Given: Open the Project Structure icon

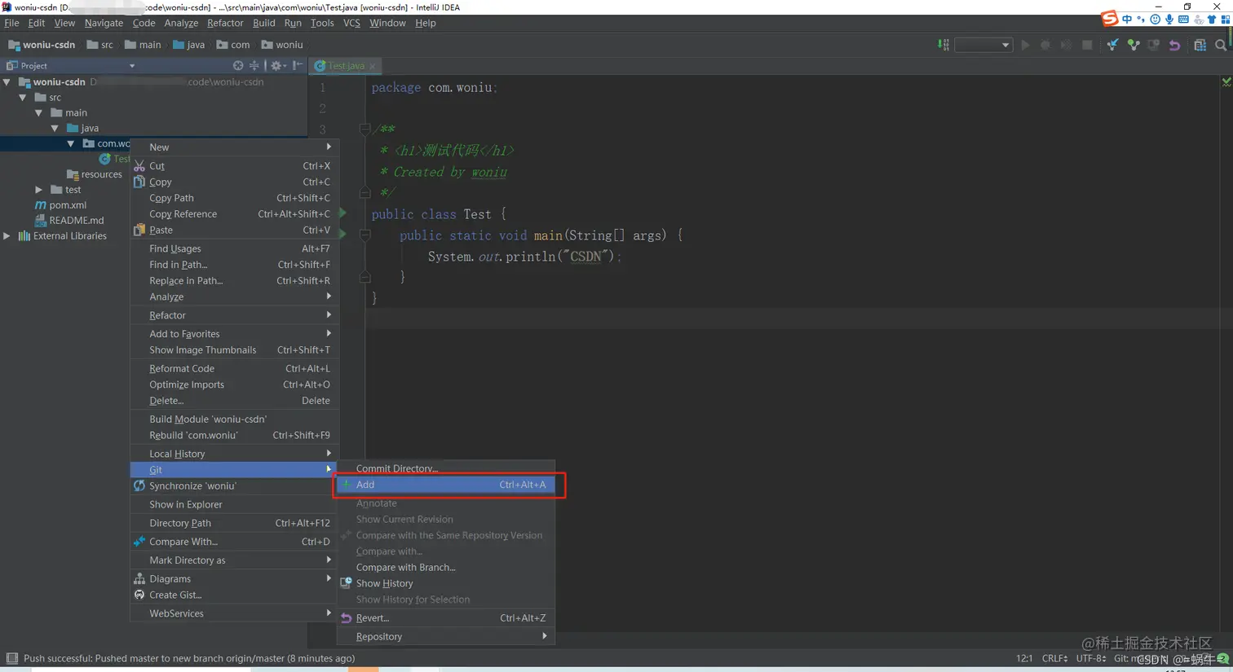Looking at the screenshot, I should (1200, 45).
